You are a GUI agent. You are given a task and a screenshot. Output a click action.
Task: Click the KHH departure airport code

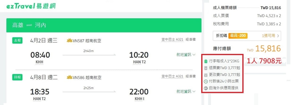coord(39,62)
